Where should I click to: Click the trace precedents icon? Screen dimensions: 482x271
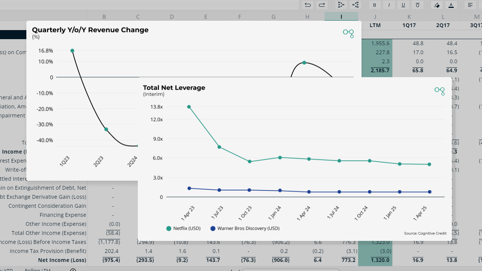click(341, 5)
